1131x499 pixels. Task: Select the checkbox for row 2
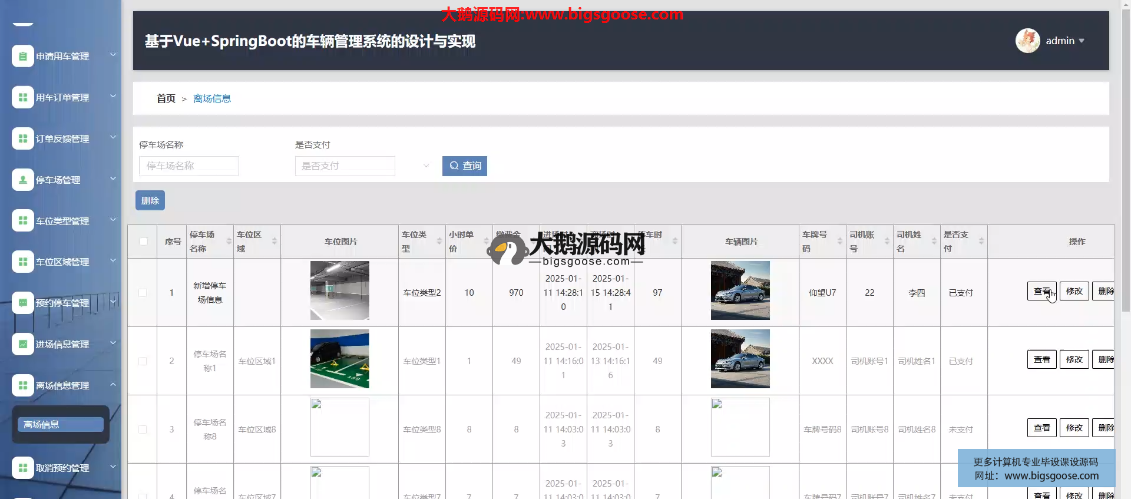click(x=143, y=361)
